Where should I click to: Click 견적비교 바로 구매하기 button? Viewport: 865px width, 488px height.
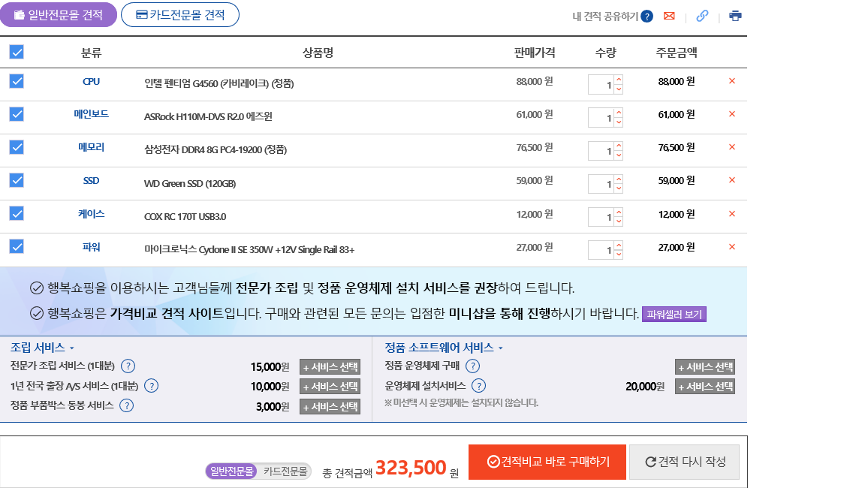(547, 462)
